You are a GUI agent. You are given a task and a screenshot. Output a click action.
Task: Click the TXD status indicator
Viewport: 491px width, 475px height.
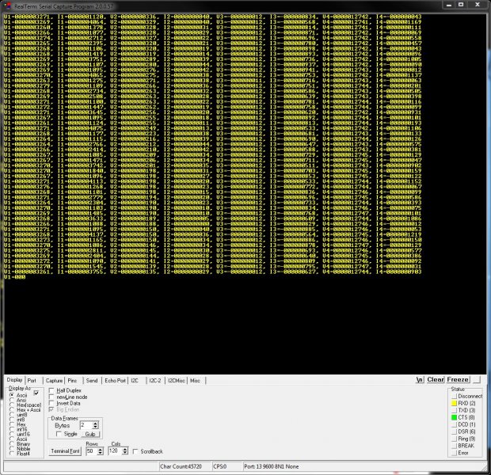click(452, 410)
